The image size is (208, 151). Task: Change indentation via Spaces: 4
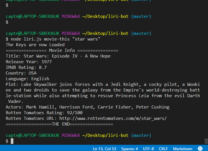[x=130, y=149]
